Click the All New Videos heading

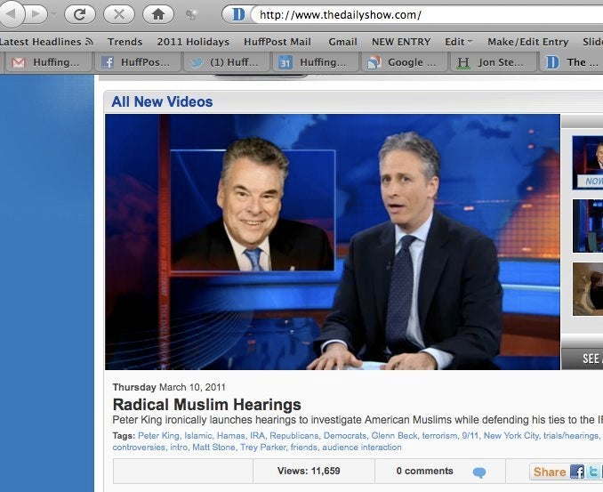click(162, 102)
